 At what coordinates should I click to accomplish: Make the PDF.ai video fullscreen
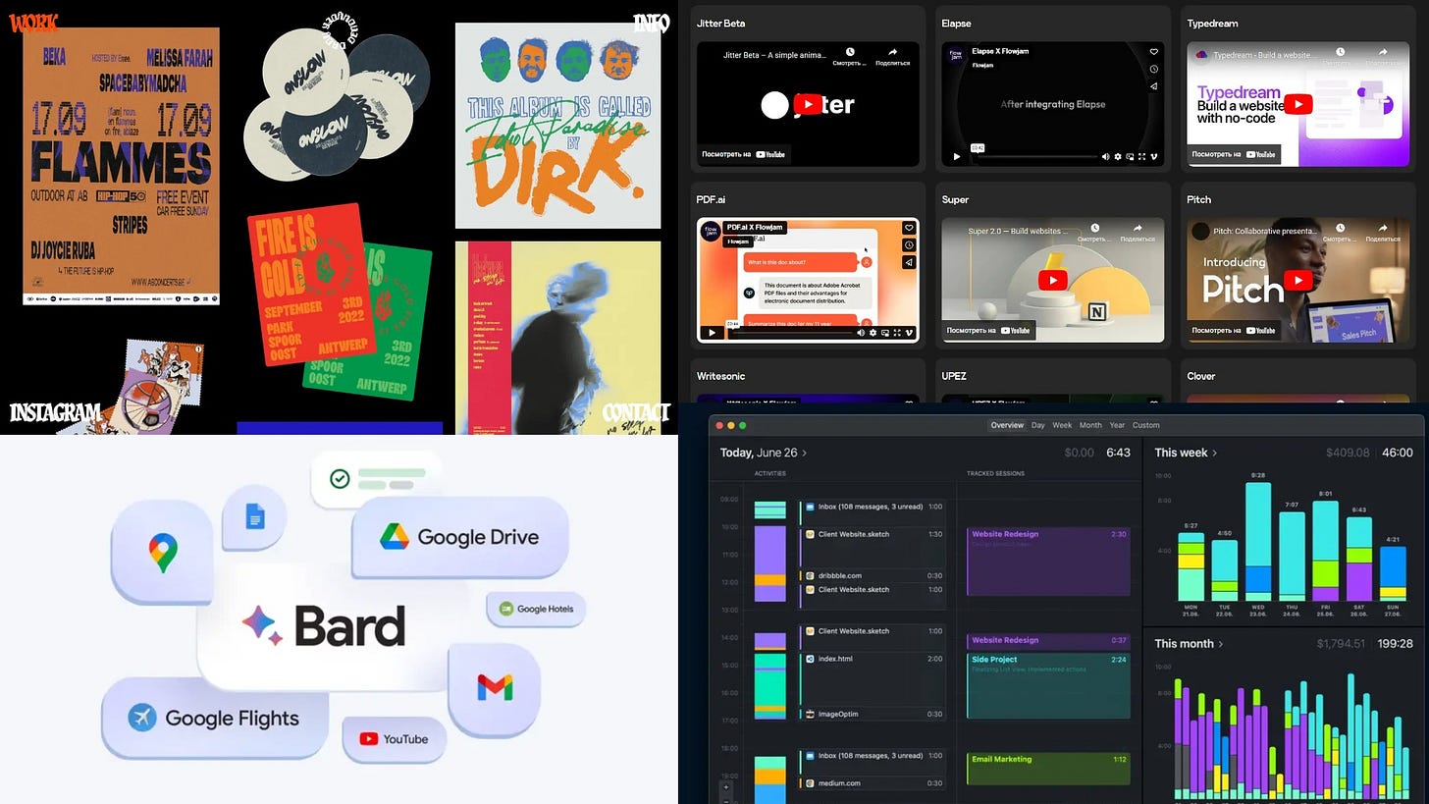click(896, 333)
